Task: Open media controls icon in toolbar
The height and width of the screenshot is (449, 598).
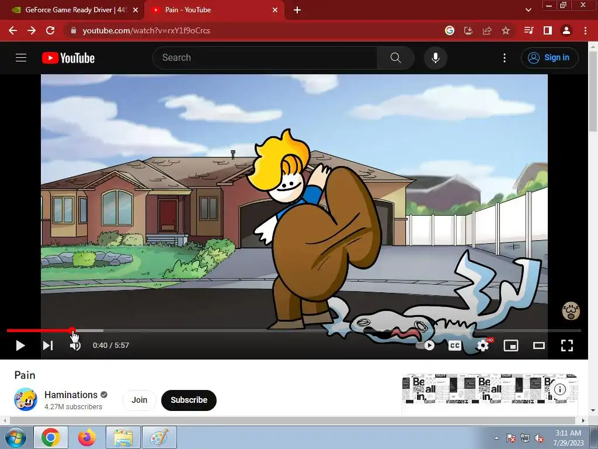Action: [x=529, y=30]
